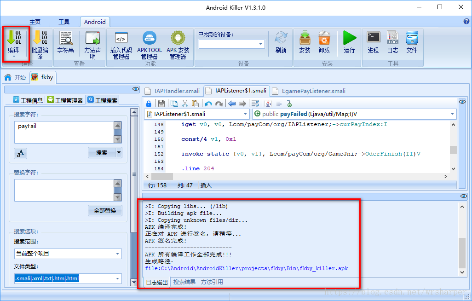Click the copy icon in editor toolbar
Viewport: 472px width, 301px height.
point(174,104)
